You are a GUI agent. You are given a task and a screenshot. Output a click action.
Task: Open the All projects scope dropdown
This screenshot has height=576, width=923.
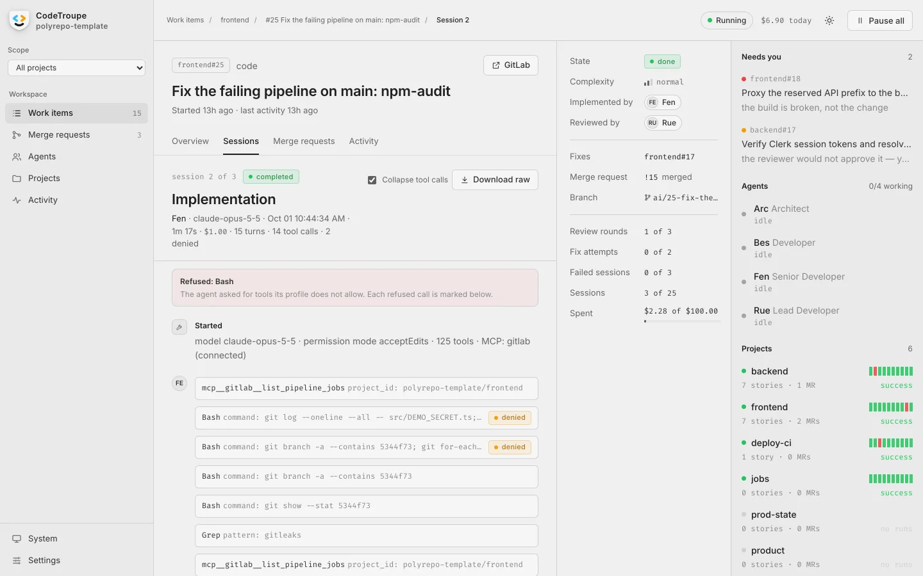(76, 68)
